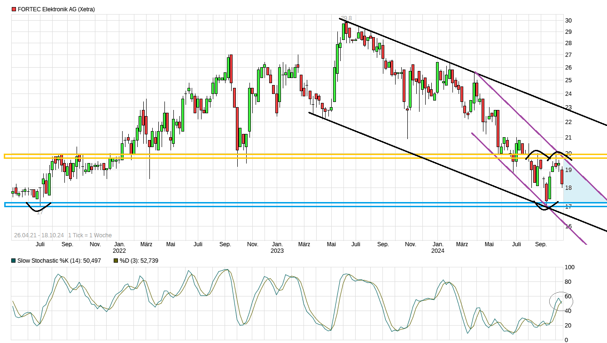Click the olive %D legend square
607x343 pixels.
pos(116,260)
